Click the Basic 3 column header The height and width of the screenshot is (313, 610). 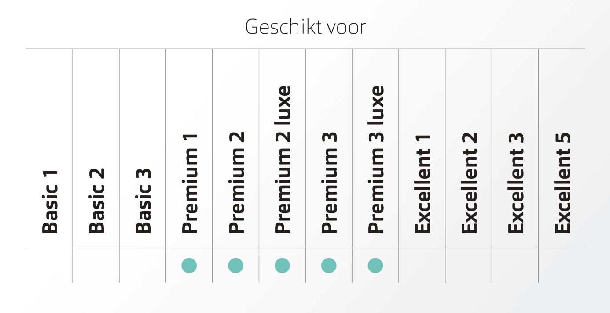point(143,200)
